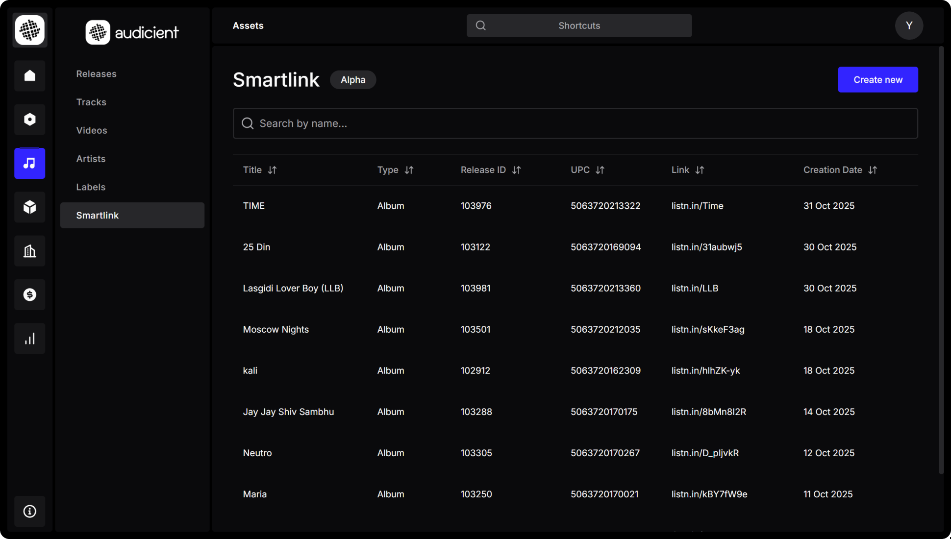The image size is (951, 539).
Task: Select Tracks in the navigation menu
Action: tap(91, 102)
